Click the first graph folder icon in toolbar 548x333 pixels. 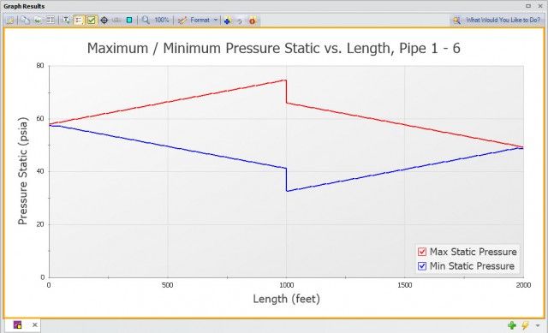pyautogui.click(x=10, y=21)
